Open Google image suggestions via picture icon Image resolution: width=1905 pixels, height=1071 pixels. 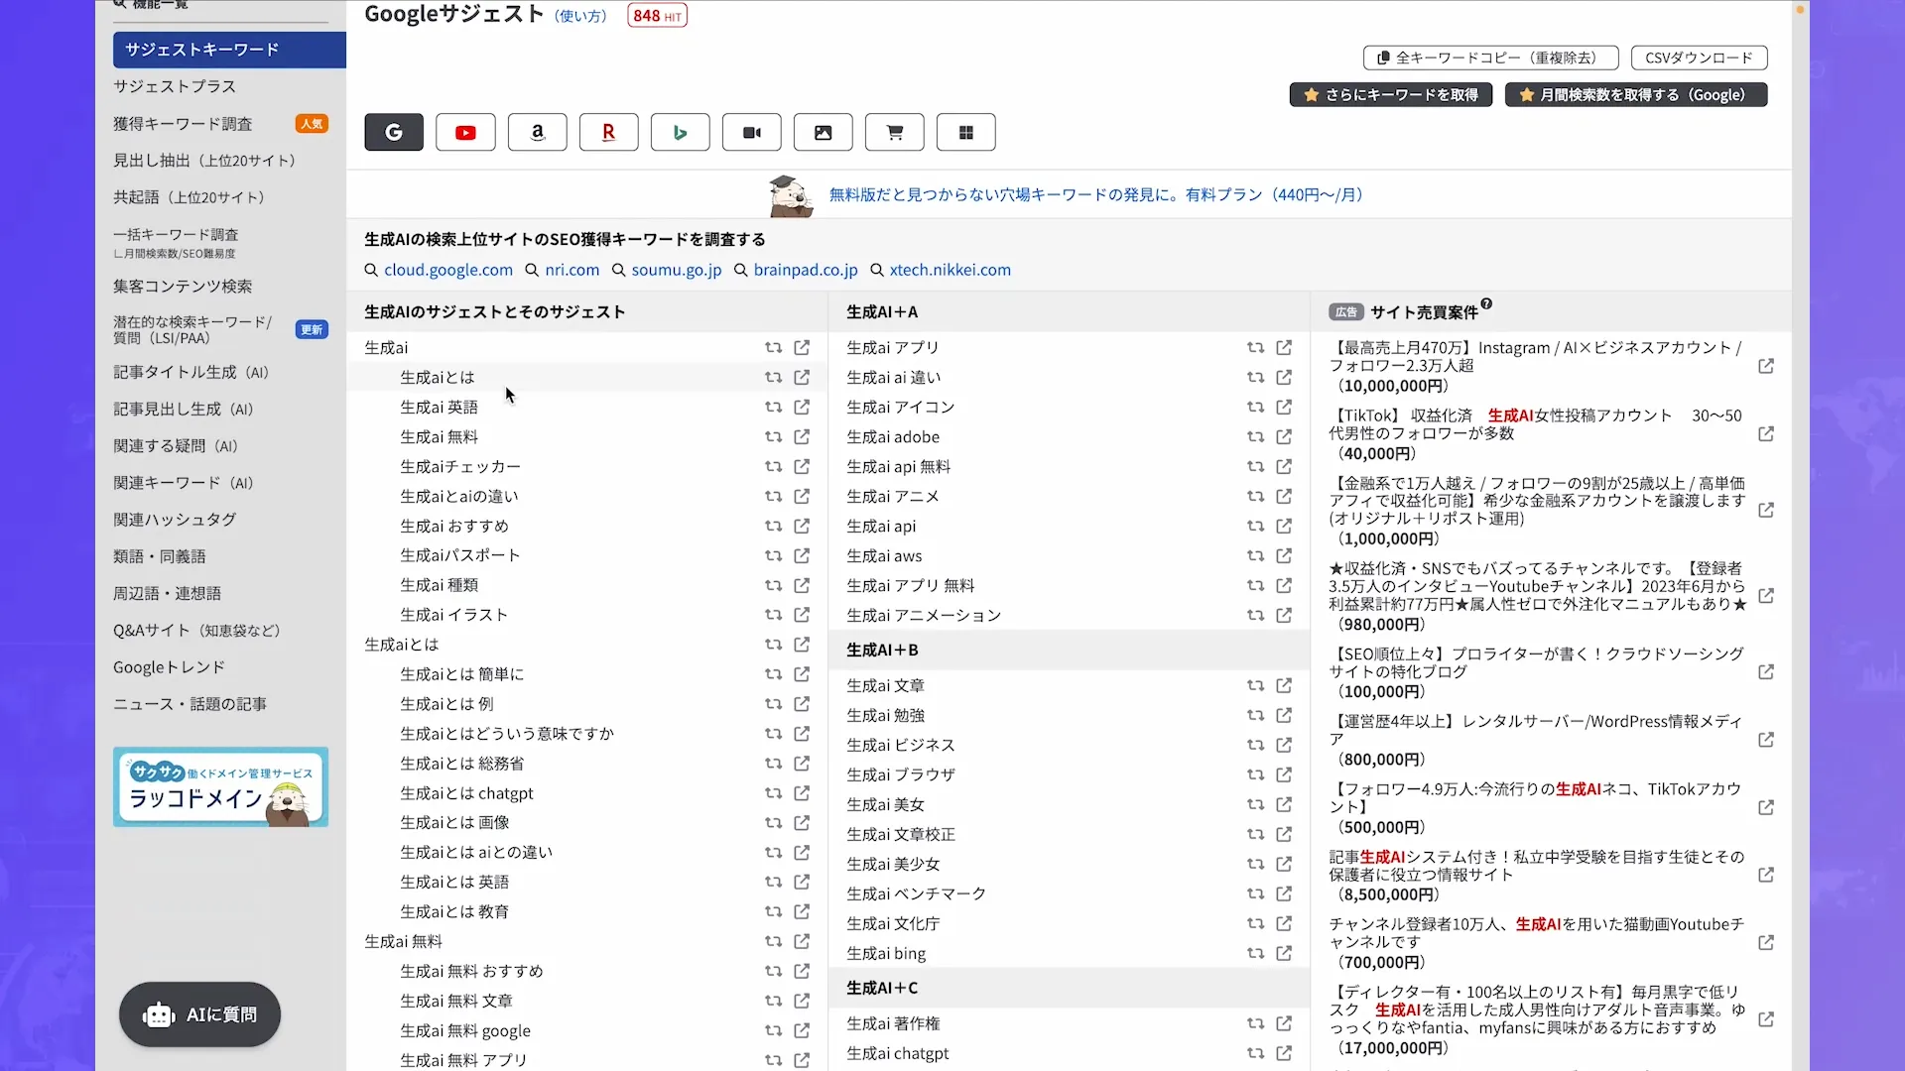click(x=823, y=132)
